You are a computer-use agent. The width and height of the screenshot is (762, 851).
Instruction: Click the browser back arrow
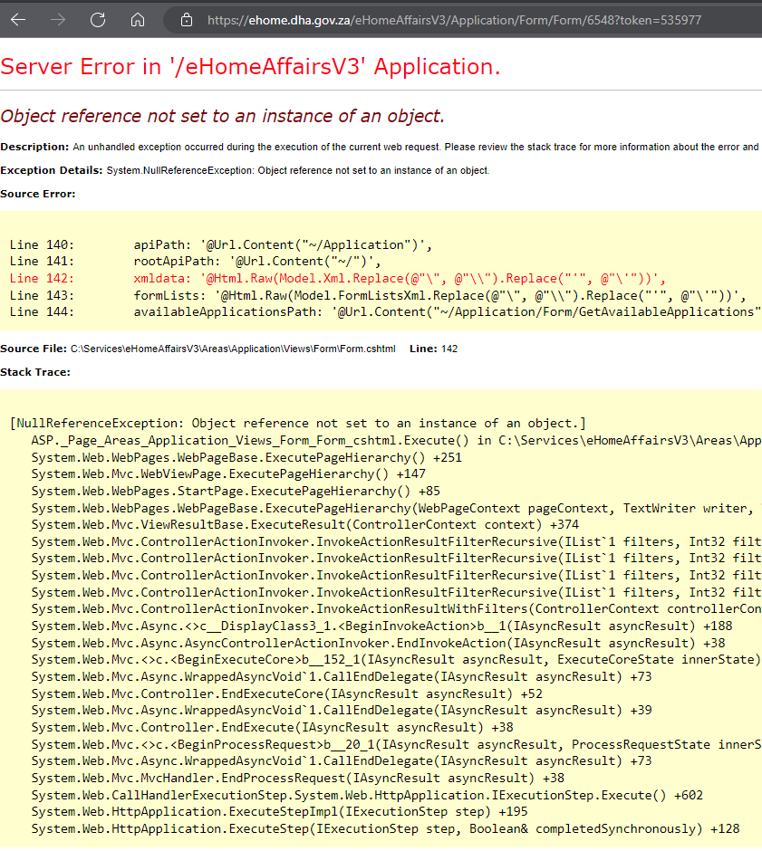[x=19, y=20]
